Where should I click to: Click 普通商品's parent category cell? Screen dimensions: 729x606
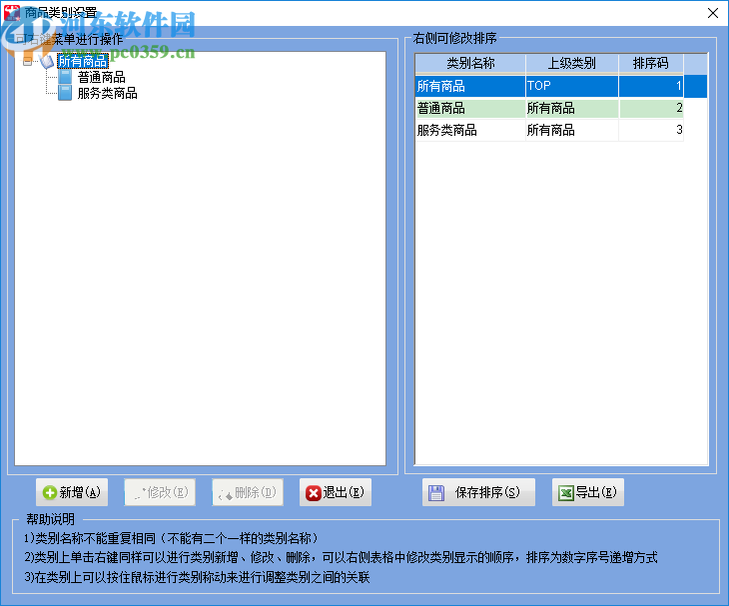pos(572,108)
